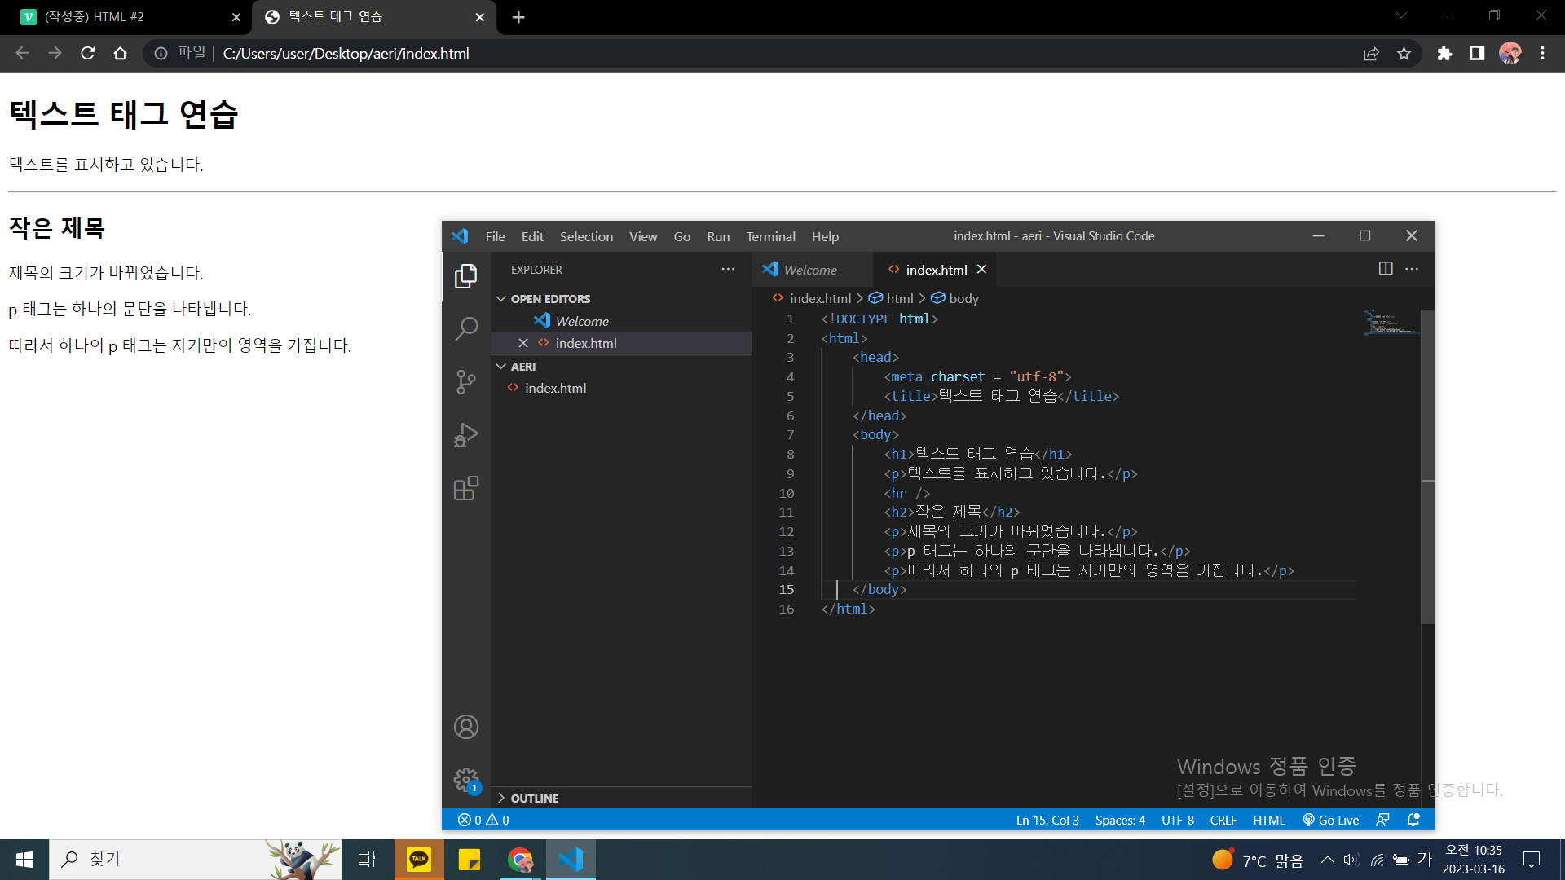Open the Search view in activity bar
The height and width of the screenshot is (880, 1565).
tap(465, 328)
